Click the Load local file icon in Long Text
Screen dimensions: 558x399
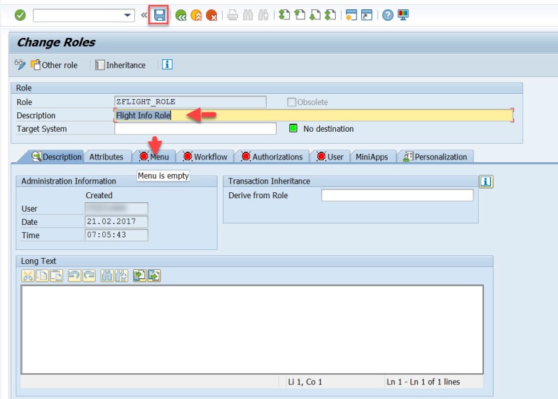coord(140,275)
